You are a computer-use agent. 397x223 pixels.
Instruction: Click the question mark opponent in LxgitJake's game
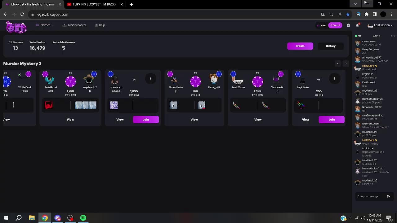pyautogui.click(x=334, y=79)
